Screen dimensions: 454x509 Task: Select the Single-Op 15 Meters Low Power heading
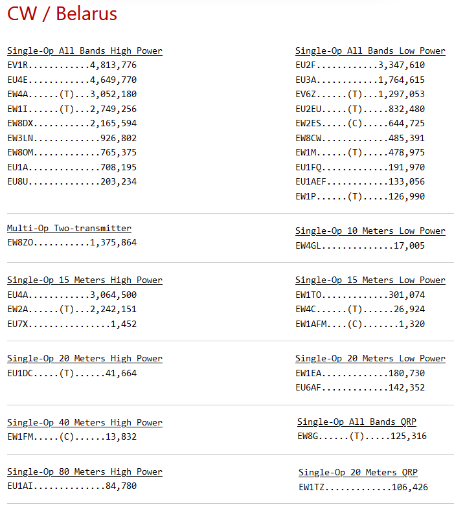(370, 280)
